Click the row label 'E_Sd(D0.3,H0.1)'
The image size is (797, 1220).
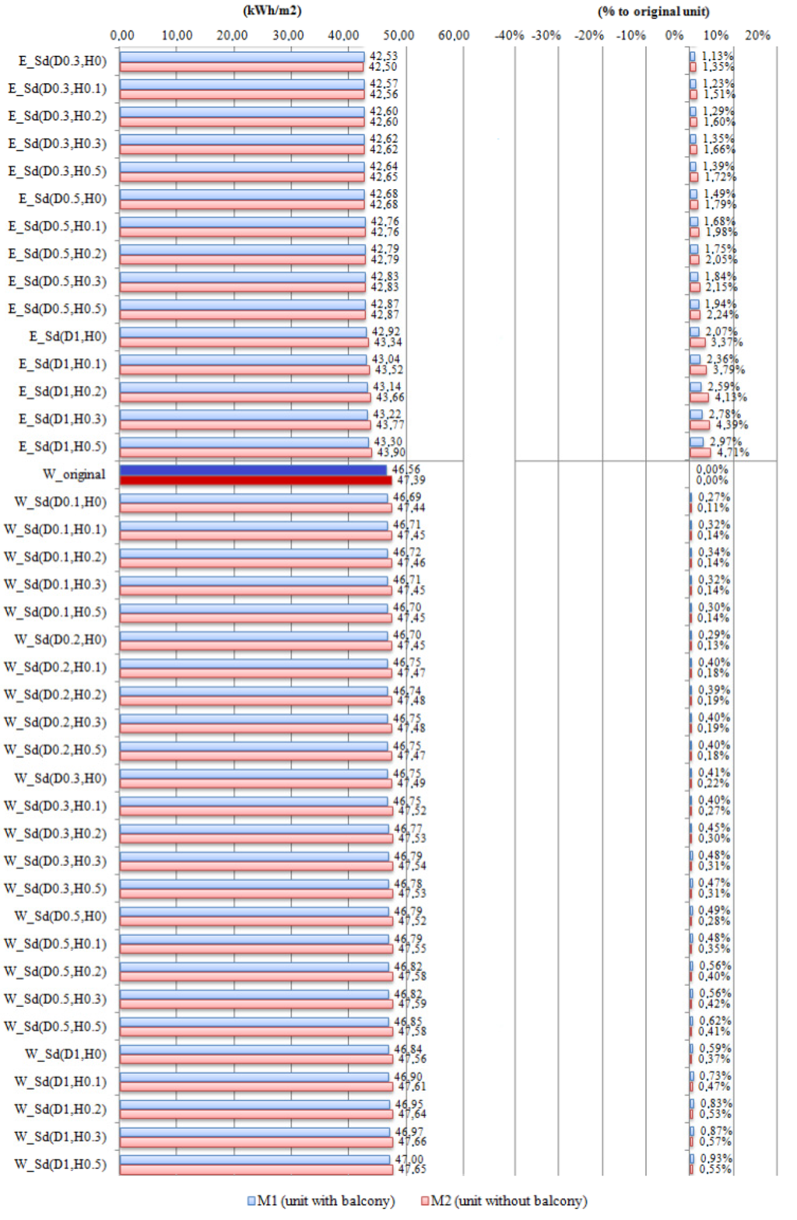click(57, 88)
